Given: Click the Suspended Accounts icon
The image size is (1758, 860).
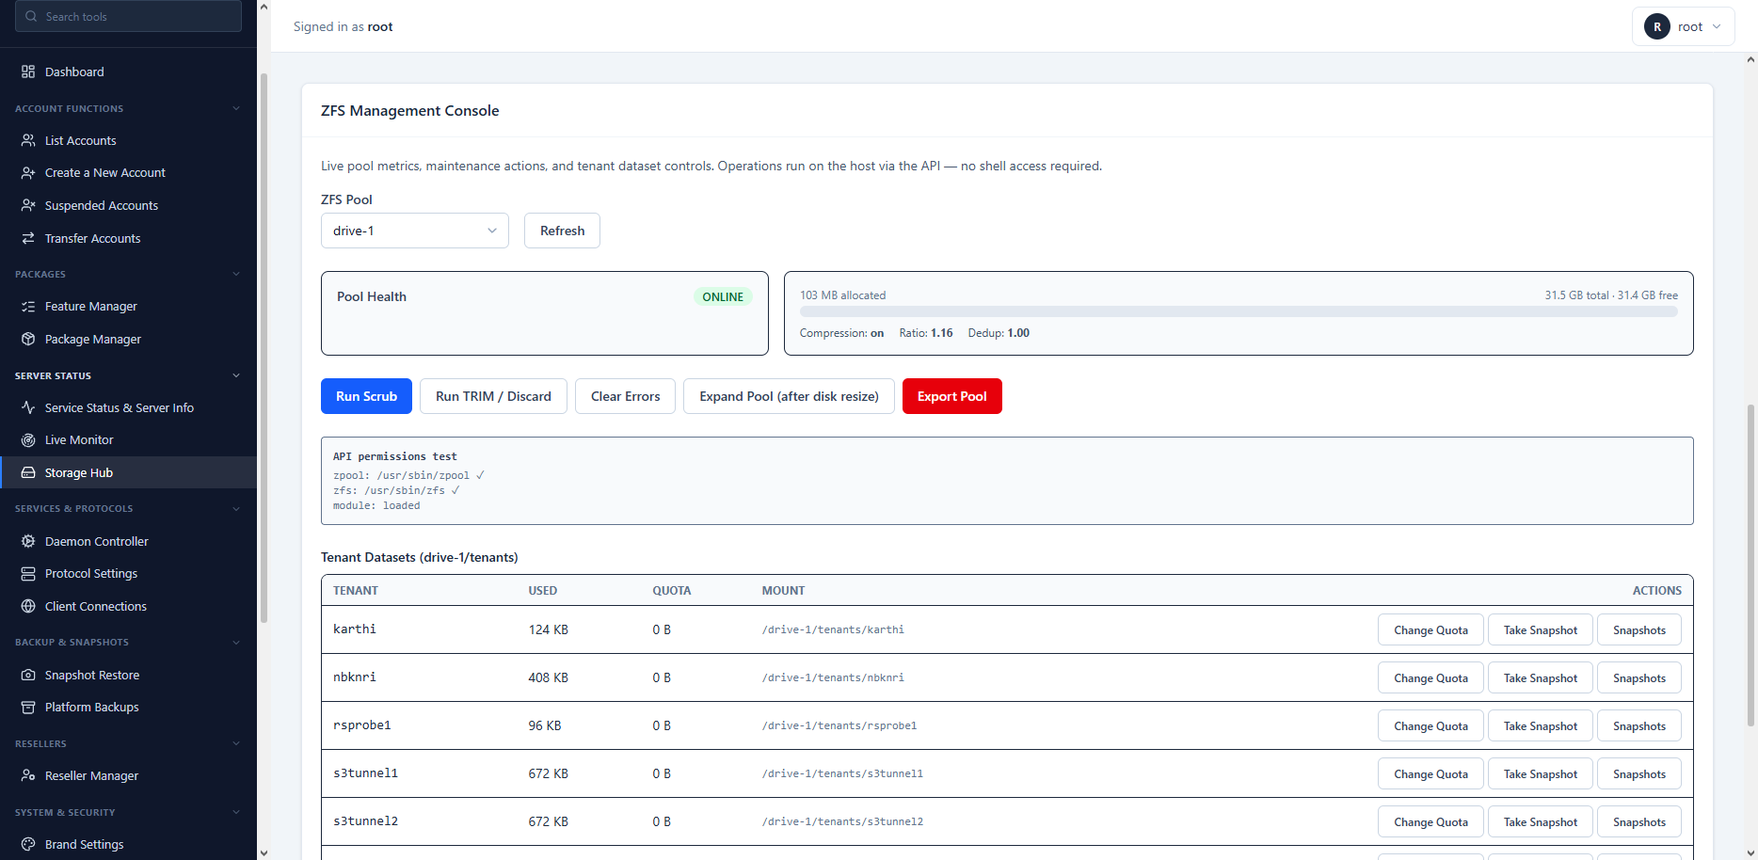Looking at the screenshot, I should tap(28, 205).
